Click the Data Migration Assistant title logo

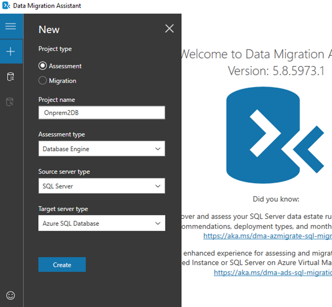[x=6, y=6]
